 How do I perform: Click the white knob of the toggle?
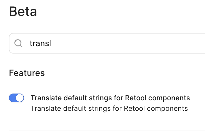pyautogui.click(x=20, y=98)
